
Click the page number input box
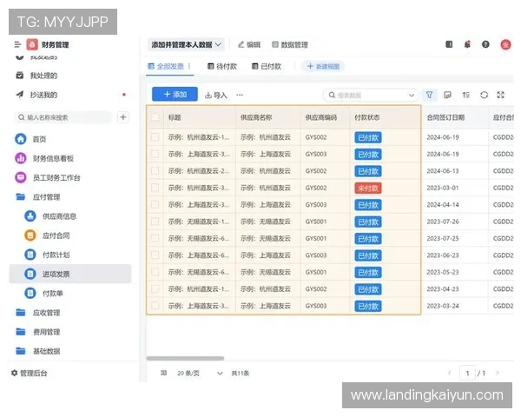pos(467,373)
